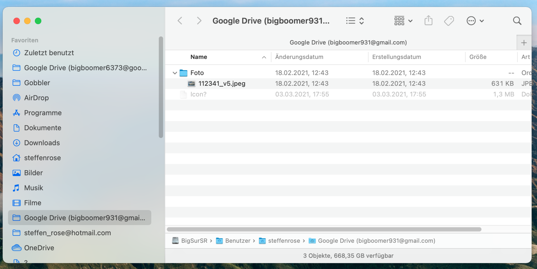Open steffen_rose@hotmail.com in sidebar
Image resolution: width=537 pixels, height=269 pixels.
(x=67, y=233)
